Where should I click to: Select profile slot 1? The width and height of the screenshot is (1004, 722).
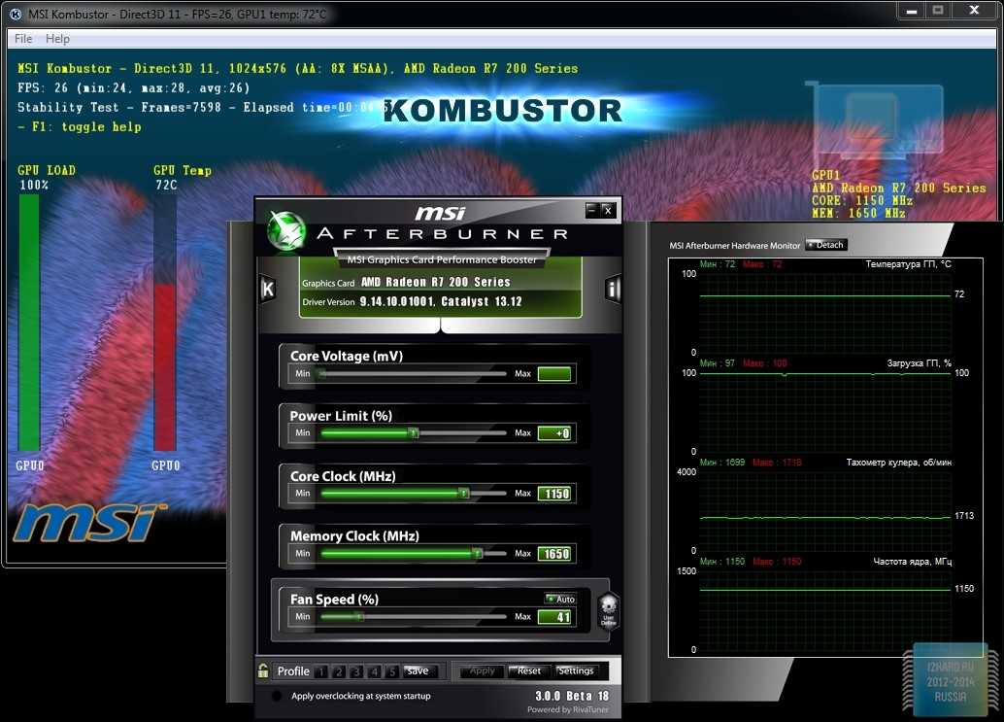322,671
